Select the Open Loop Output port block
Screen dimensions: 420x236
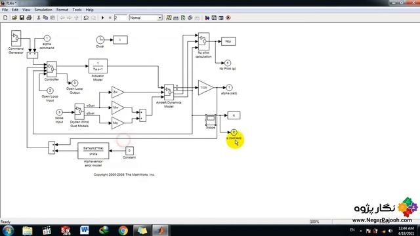point(75,83)
